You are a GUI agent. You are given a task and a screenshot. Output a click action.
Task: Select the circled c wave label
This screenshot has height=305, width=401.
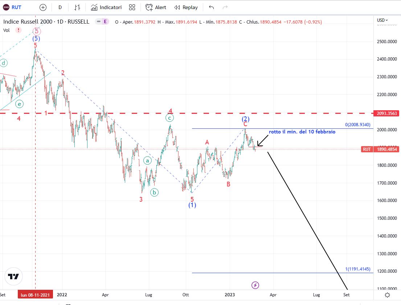169,118
